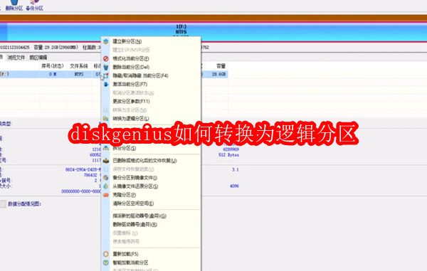427x271 pixels.
Task: Click the file recovery icon beside 已删除或格式化后的文件恢复
Action: (x=106, y=161)
